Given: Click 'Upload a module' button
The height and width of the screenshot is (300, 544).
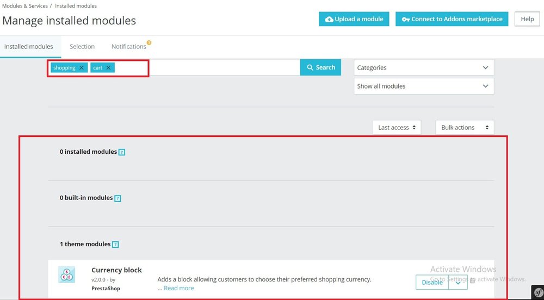Looking at the screenshot, I should 354,19.
